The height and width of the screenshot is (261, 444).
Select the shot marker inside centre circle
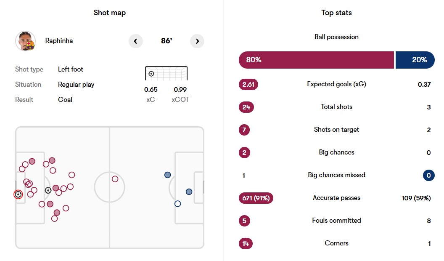115,179
